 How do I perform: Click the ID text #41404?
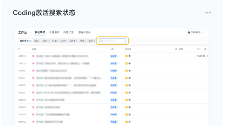[22, 107]
